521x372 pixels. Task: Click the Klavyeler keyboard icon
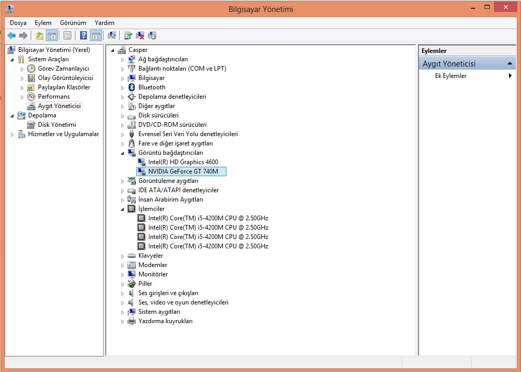[132, 256]
